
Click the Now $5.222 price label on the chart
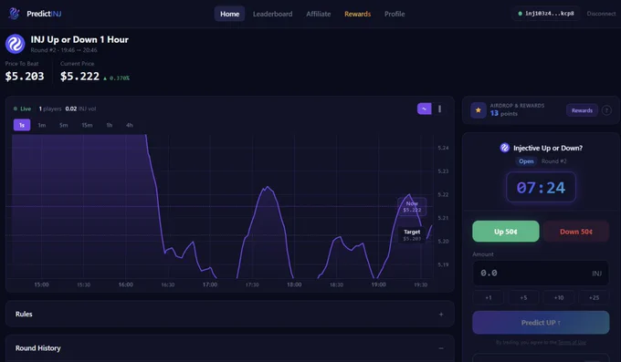click(x=412, y=206)
